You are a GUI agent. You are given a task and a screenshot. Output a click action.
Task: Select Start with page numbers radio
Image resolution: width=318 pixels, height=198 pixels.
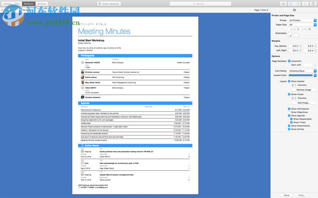[x=289, y=65]
